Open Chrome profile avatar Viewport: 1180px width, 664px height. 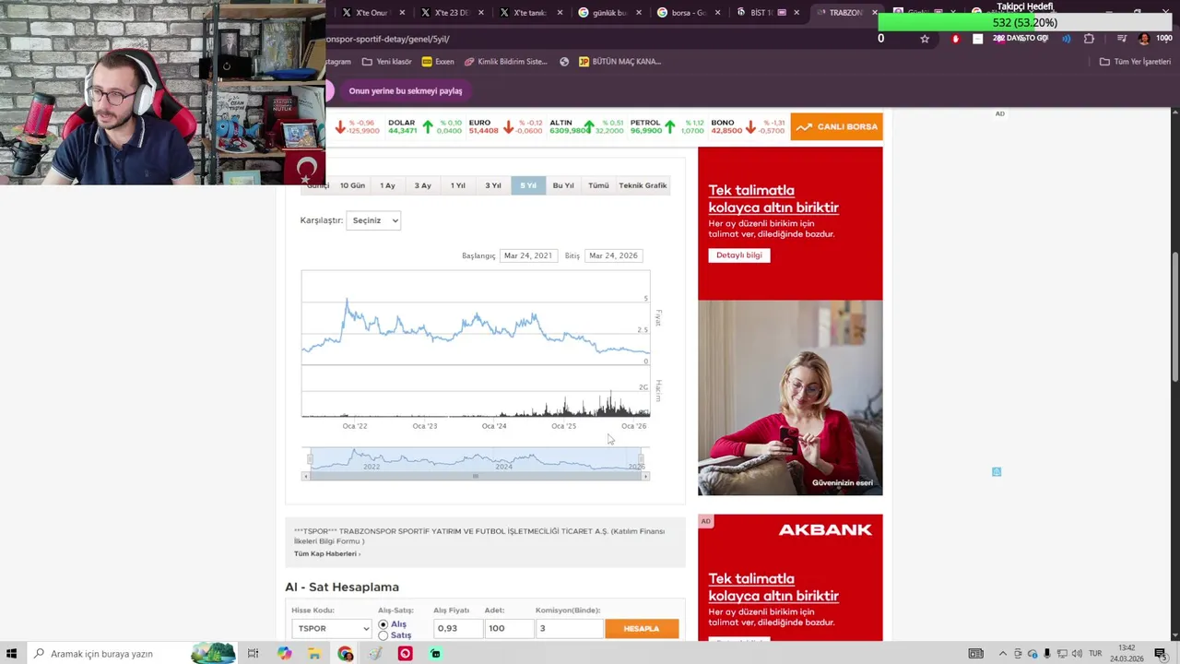click(1144, 39)
